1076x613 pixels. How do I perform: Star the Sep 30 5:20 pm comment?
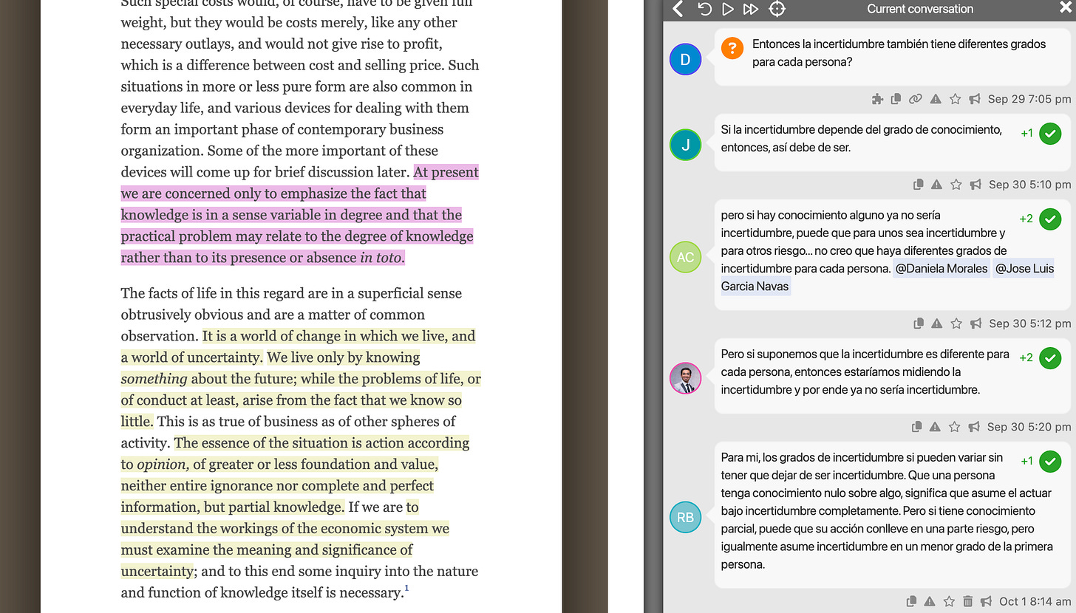click(955, 427)
